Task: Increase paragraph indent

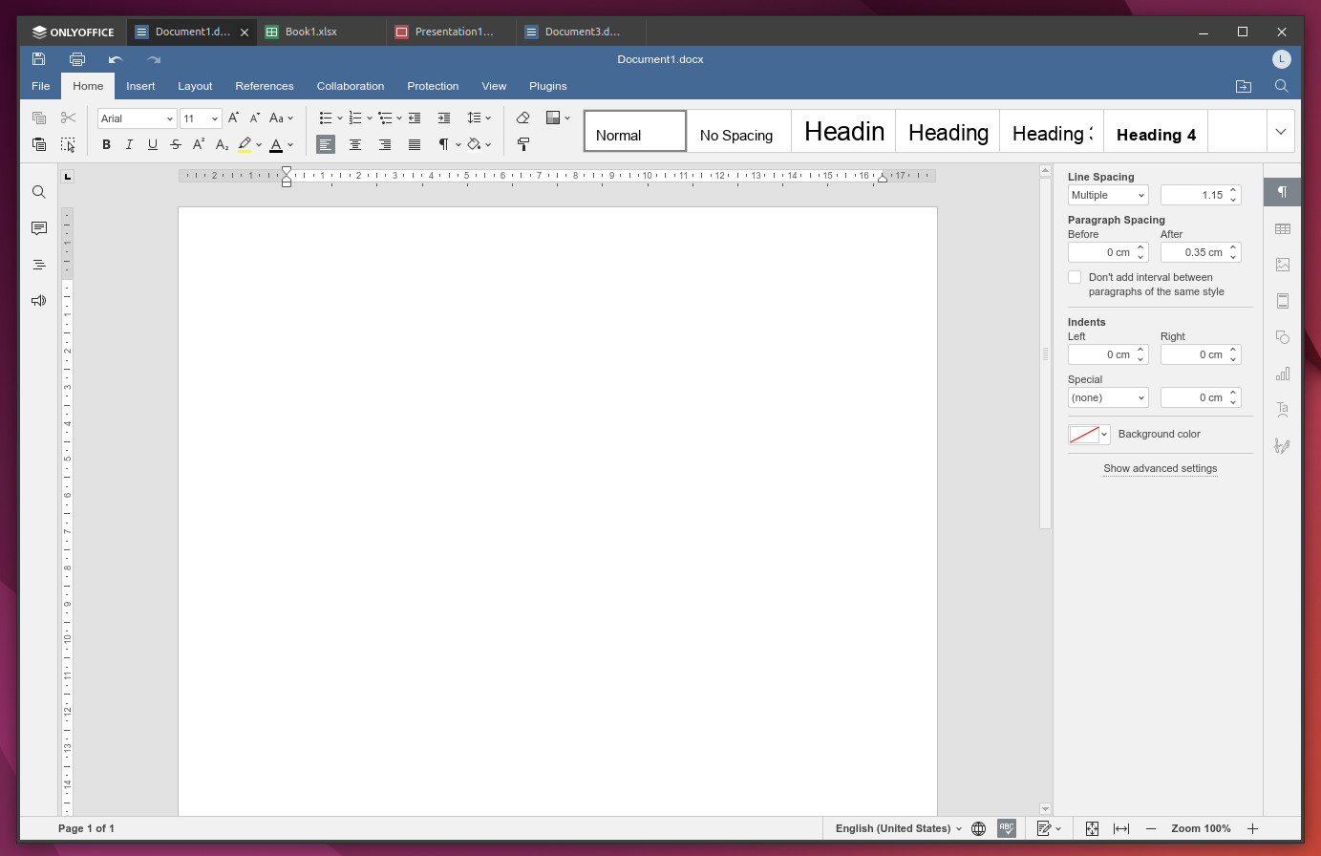Action: click(x=444, y=118)
